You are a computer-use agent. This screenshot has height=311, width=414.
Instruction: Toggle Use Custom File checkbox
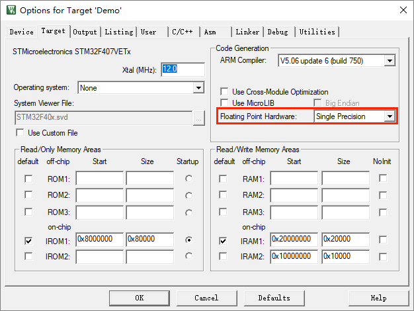[20, 133]
